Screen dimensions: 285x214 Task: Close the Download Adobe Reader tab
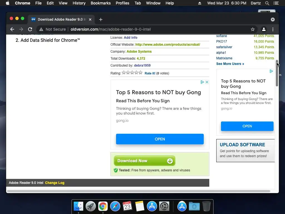(90, 20)
